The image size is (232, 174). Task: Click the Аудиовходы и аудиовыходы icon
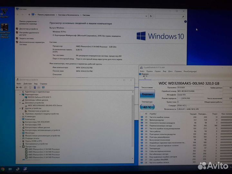[23, 92]
